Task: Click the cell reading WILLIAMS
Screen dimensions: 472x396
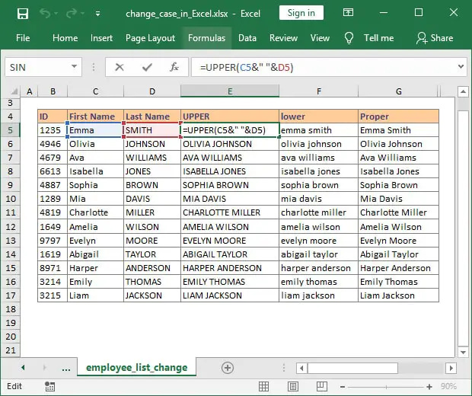Action: (152, 158)
